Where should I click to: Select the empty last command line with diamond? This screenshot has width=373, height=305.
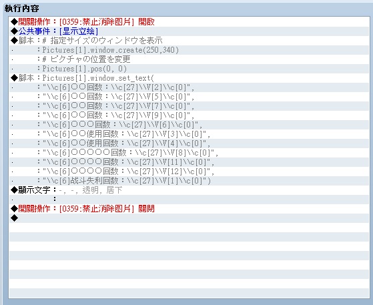pos(189,218)
